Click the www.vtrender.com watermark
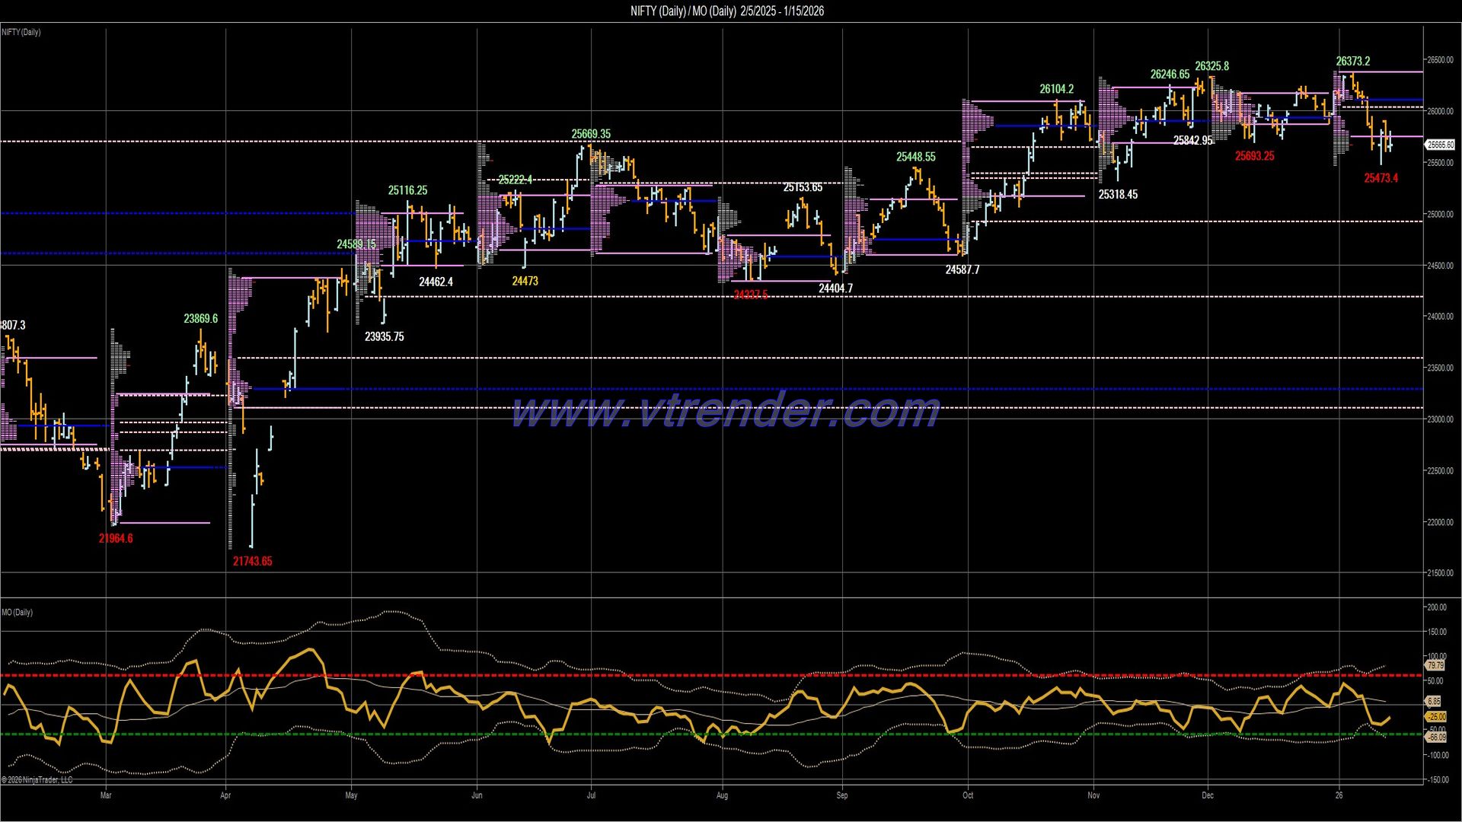 point(723,411)
